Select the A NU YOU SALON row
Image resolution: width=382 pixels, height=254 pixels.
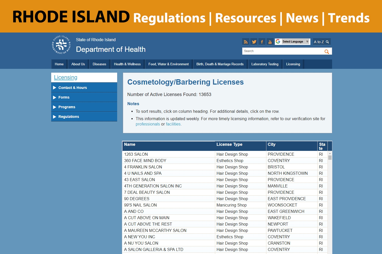point(225,243)
